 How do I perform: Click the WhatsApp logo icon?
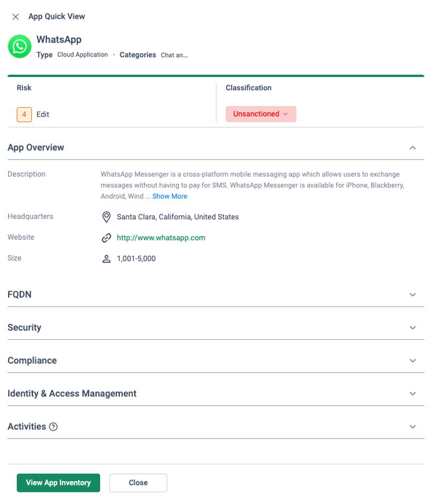(19, 46)
